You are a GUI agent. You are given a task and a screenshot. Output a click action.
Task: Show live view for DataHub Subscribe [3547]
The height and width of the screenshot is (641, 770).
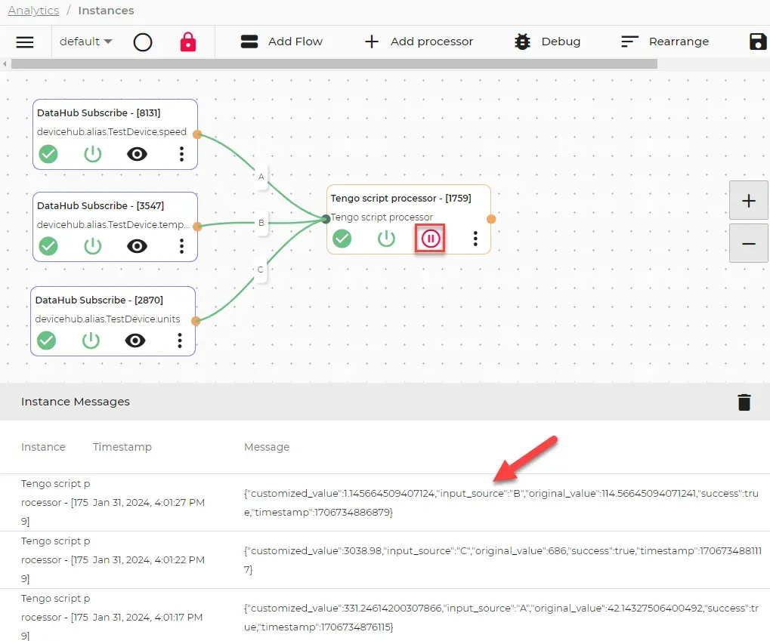137,246
